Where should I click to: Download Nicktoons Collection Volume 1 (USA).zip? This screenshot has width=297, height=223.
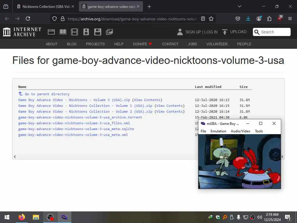[x=85, y=106]
